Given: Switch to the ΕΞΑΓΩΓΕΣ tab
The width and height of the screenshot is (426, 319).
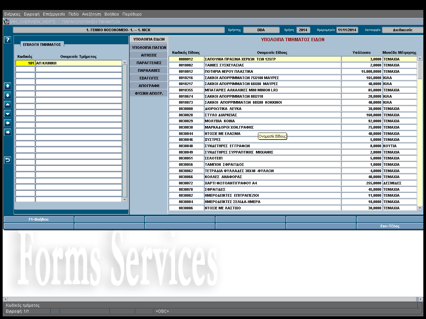Looking at the screenshot, I should [149, 78].
